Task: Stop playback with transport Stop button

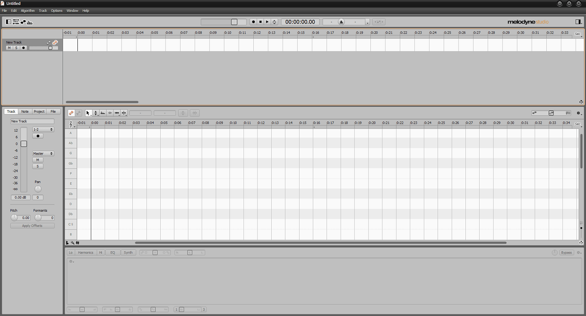Action: point(261,22)
